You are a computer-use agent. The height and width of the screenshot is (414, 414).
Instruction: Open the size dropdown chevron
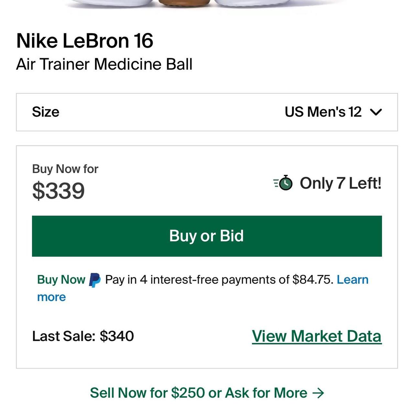(376, 113)
